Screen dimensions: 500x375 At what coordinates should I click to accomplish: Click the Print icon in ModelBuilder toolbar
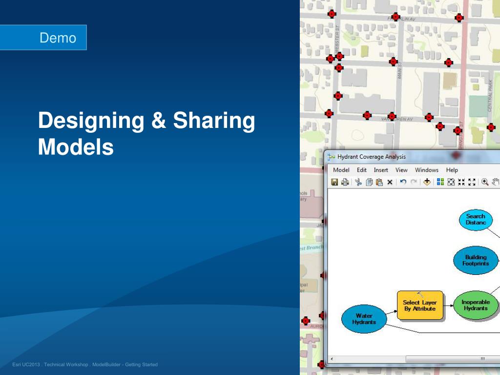[345, 182]
